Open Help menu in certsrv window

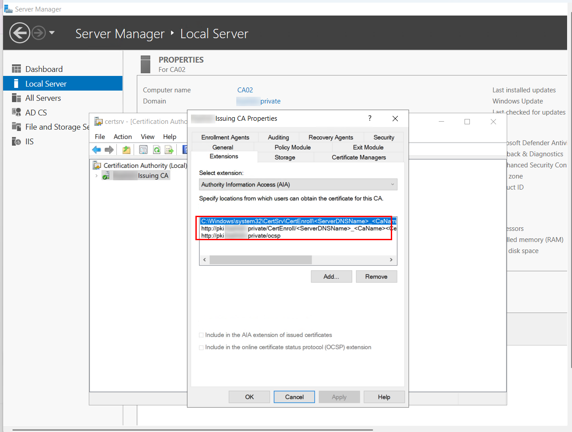pos(170,137)
